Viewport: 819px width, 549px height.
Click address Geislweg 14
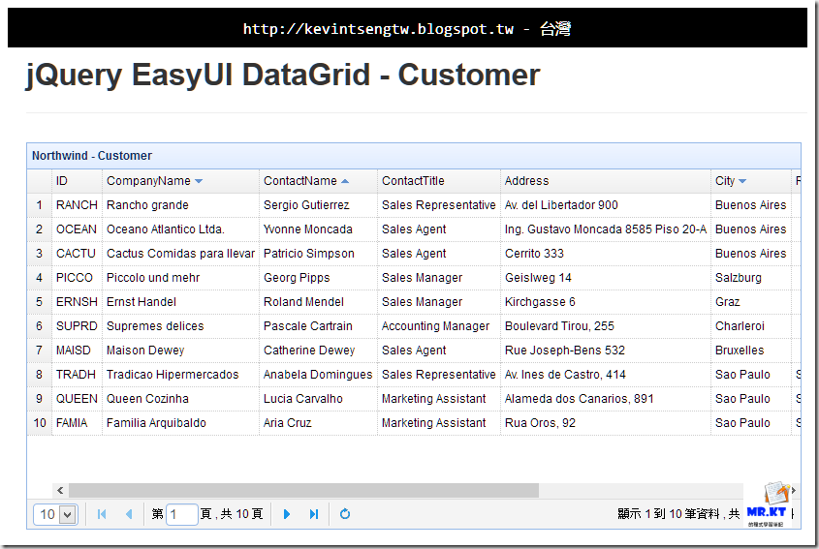[606, 278]
